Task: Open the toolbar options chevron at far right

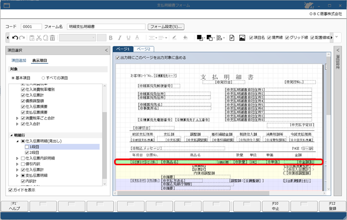Action: [337, 36]
